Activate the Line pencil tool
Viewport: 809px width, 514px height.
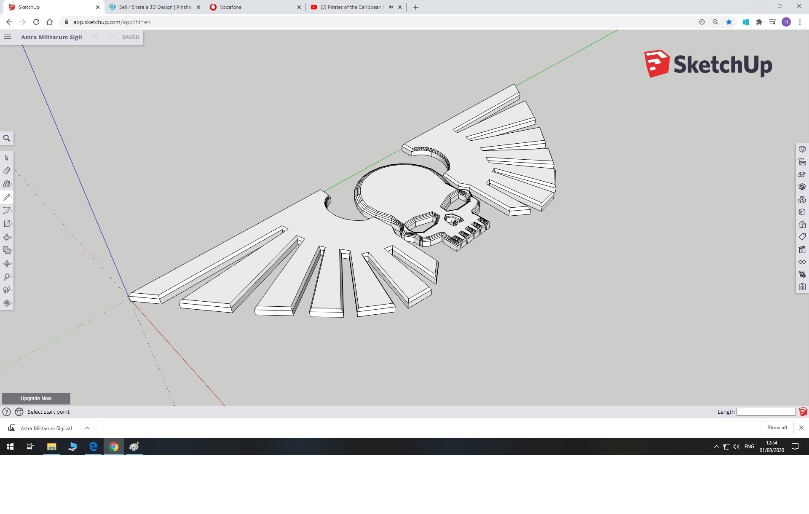7,197
